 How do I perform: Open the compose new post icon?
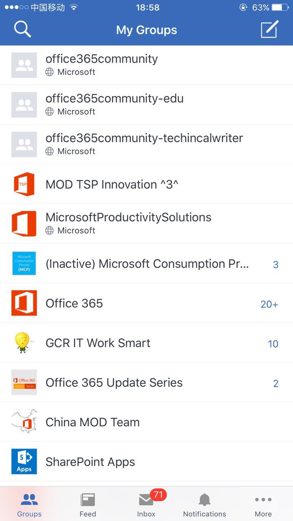269,29
